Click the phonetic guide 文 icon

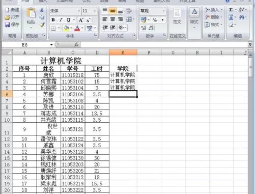pyautogui.click(x=90, y=28)
